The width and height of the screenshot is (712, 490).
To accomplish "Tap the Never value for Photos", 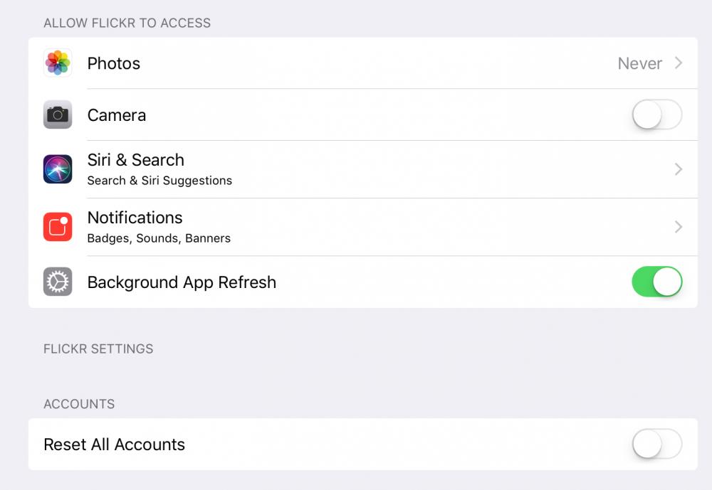I will pos(640,63).
